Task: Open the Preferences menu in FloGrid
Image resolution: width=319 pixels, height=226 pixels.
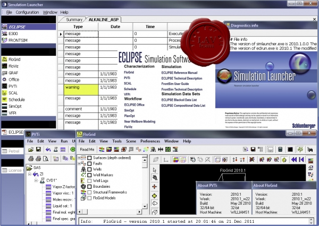Action: [x=150, y=141]
